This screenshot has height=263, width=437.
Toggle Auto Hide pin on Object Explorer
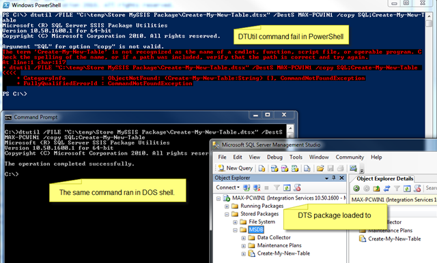pos(334,178)
